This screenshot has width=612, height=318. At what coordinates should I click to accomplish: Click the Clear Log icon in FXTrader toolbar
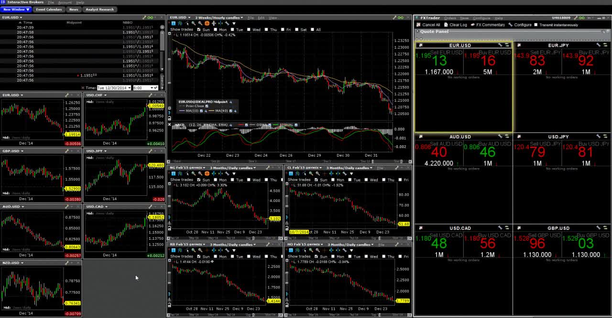(x=445, y=25)
